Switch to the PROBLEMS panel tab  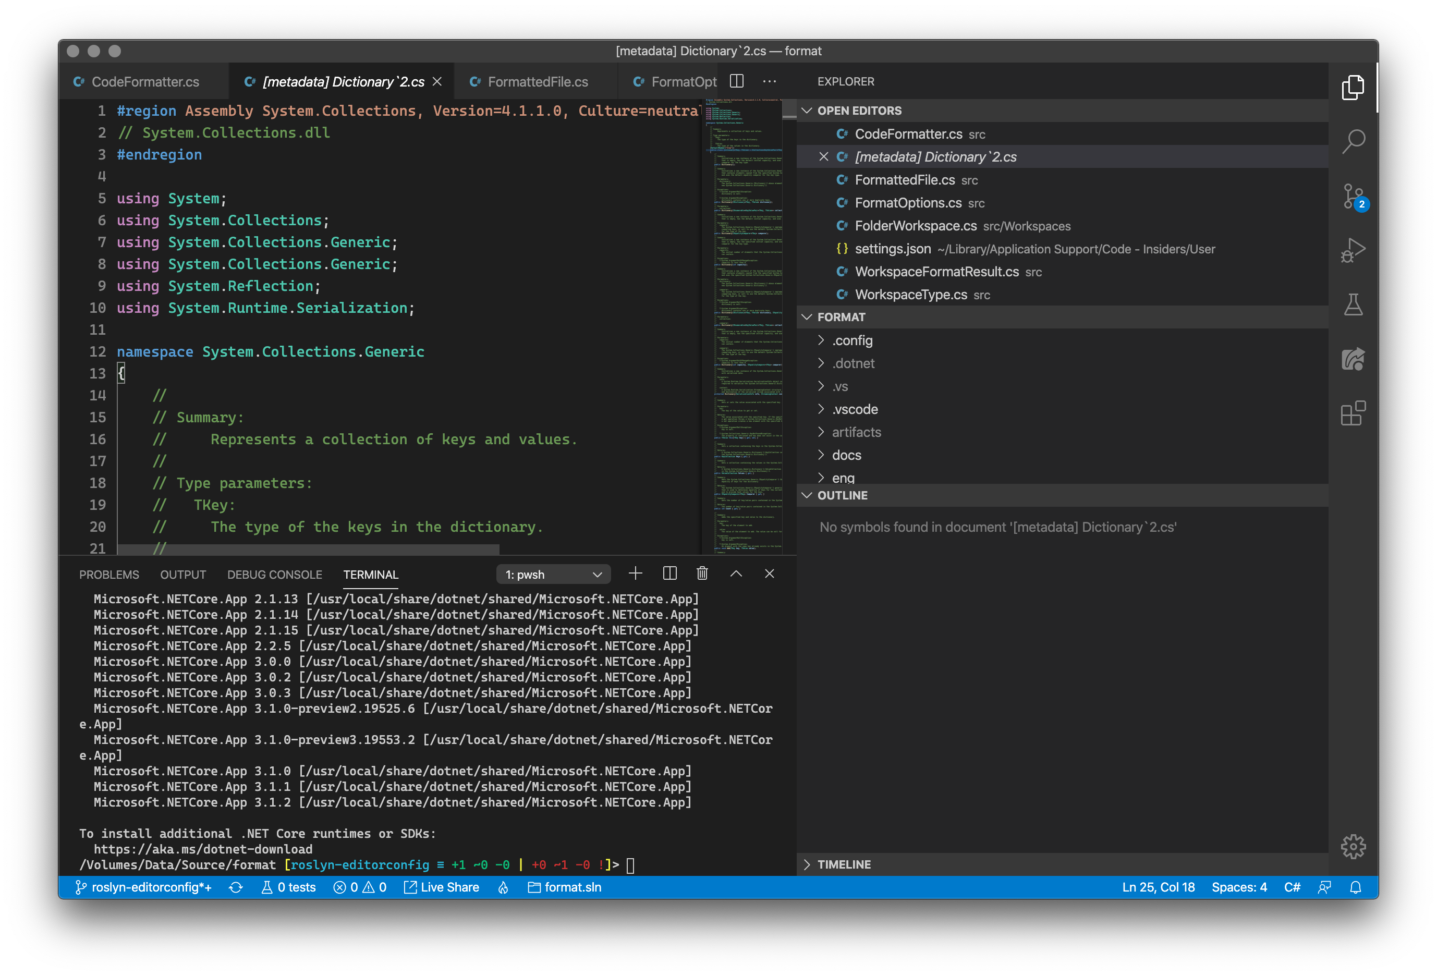109,574
